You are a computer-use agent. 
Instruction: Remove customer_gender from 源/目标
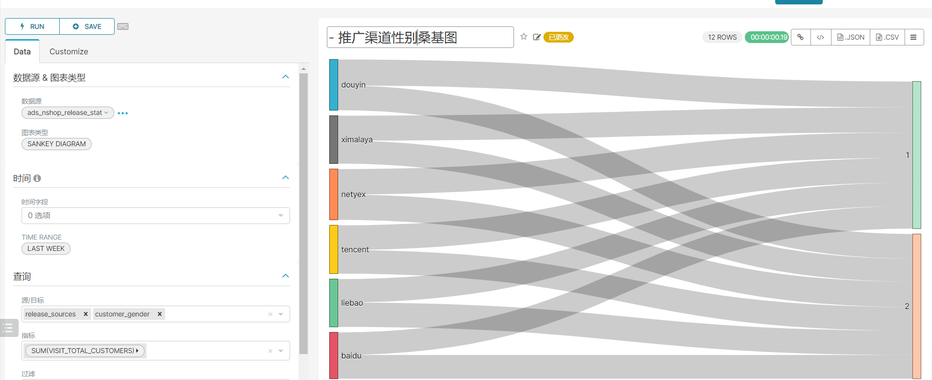click(160, 314)
